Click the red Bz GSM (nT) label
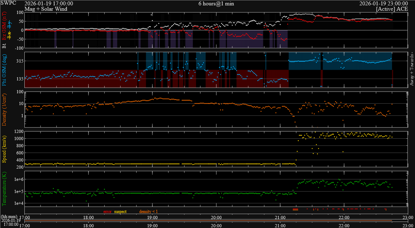The image size is (415, 228). coord(4,25)
